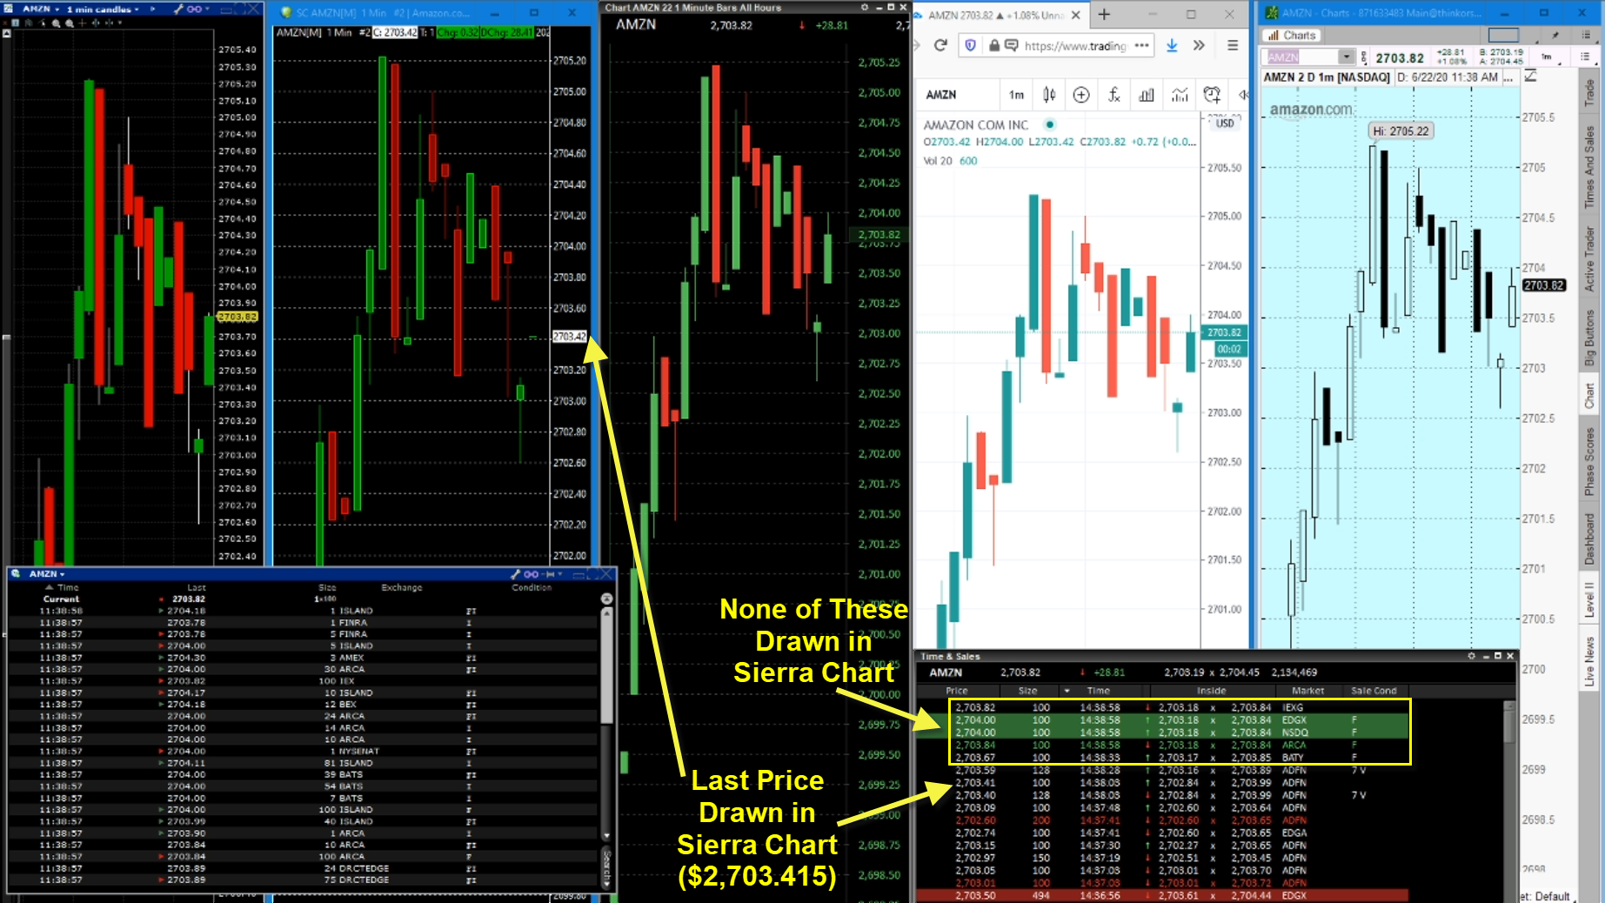
Task: Click the 2703.42 last price label on Sierra Chart axis
Action: (569, 337)
